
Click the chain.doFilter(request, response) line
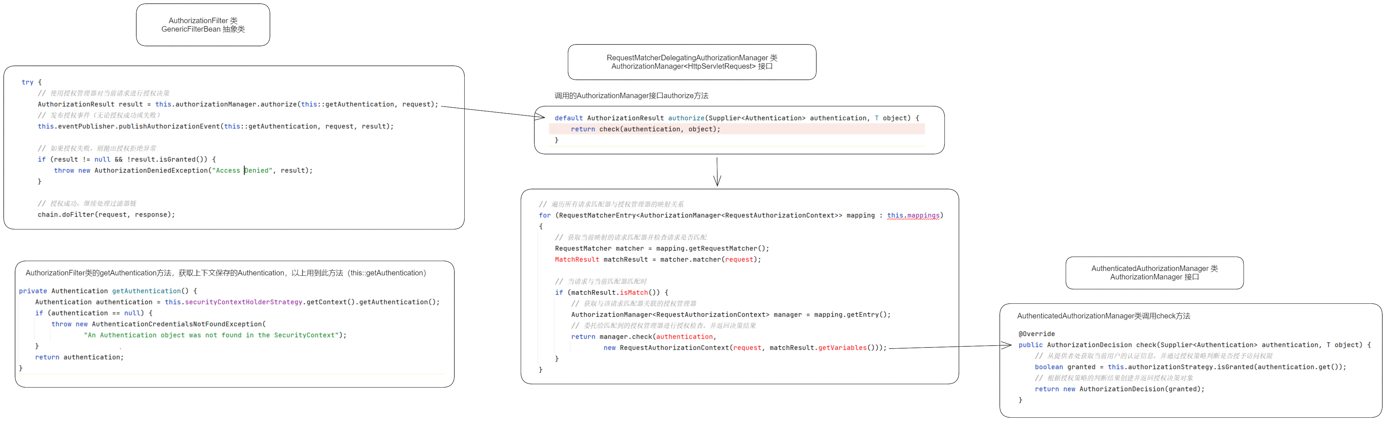pos(106,214)
